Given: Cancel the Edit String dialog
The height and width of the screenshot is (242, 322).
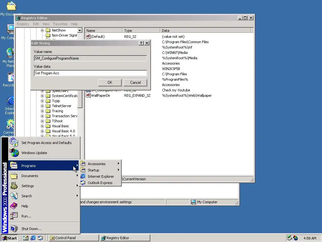Looking at the screenshot, I should pyautogui.click(x=135, y=83).
